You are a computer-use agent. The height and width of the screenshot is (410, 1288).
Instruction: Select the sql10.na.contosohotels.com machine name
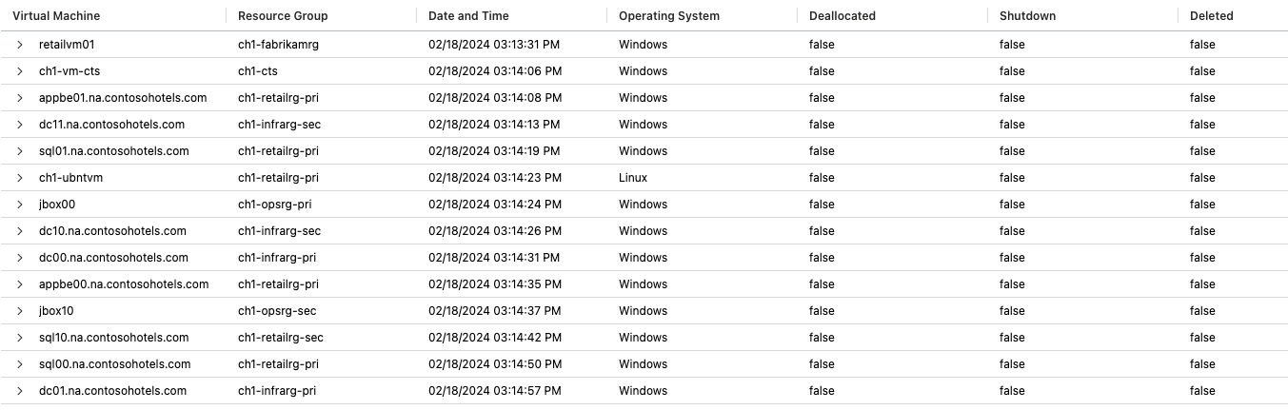click(114, 338)
